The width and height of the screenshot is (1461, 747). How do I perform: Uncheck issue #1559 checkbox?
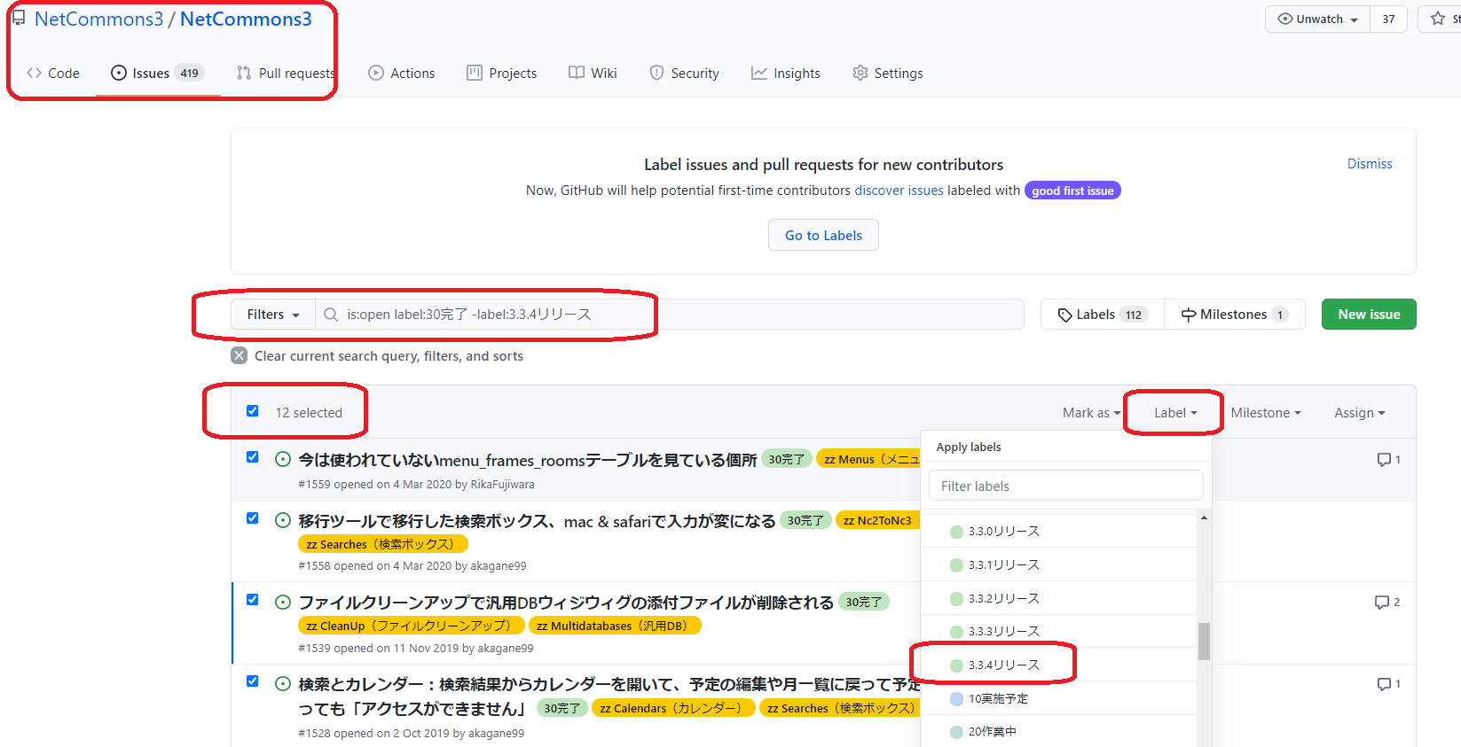[x=253, y=457]
